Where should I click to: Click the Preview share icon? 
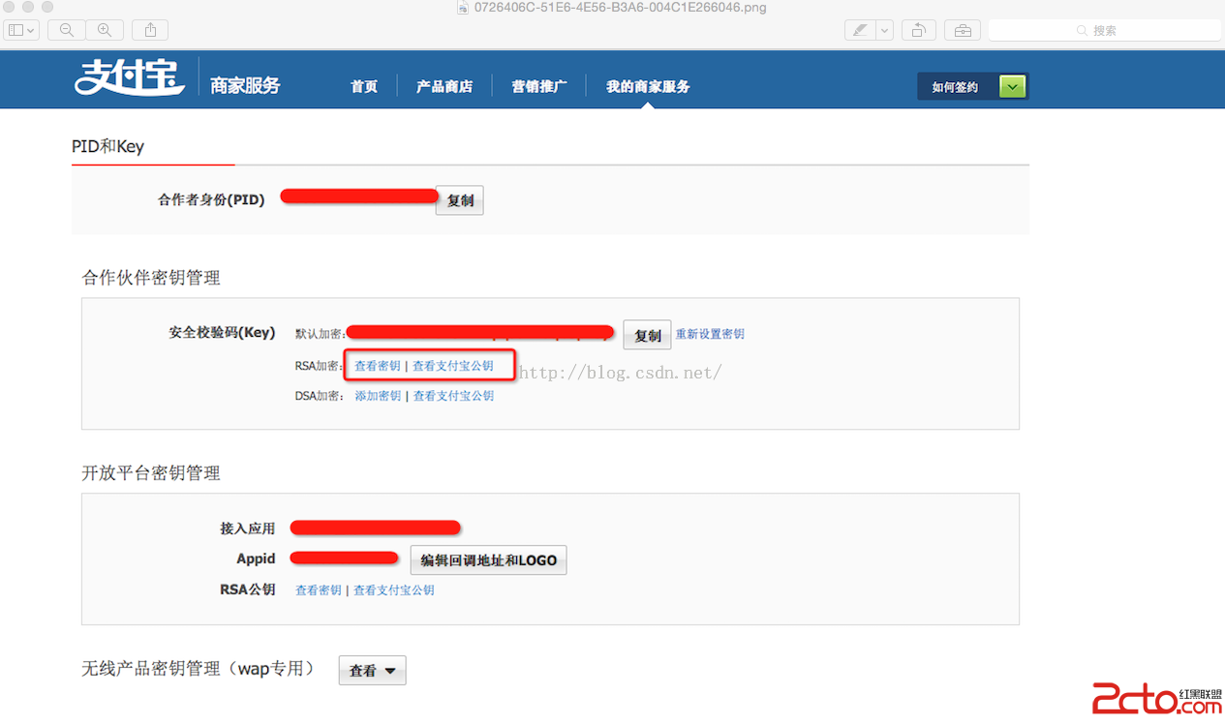(x=150, y=30)
